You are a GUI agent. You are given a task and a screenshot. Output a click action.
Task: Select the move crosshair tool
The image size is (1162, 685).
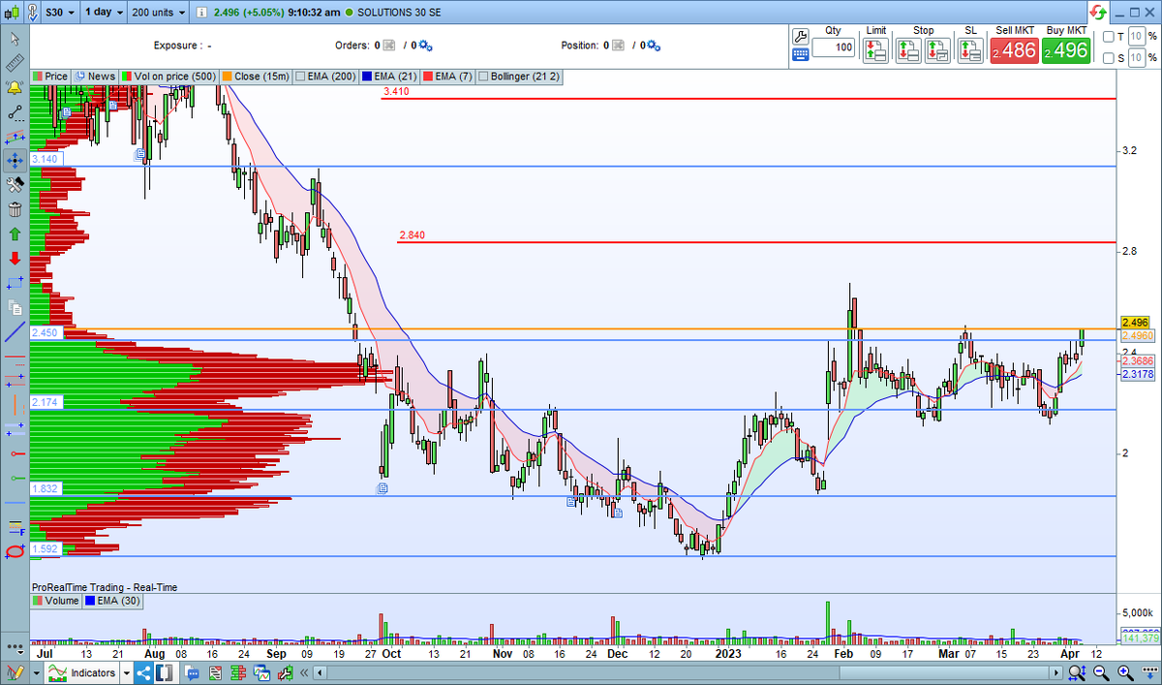point(15,160)
